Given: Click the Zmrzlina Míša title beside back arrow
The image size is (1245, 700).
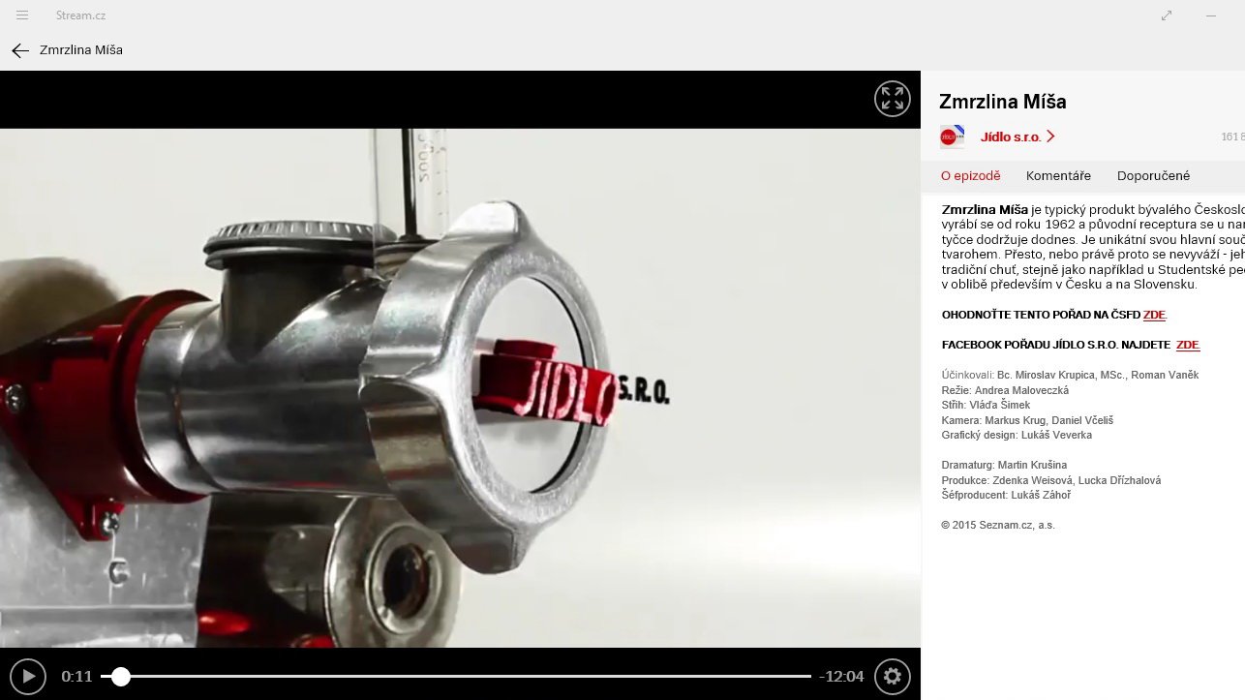Looking at the screenshot, I should tap(81, 49).
